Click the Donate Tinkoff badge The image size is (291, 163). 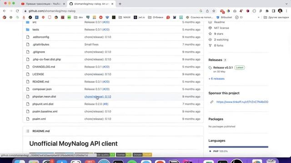point(142,155)
